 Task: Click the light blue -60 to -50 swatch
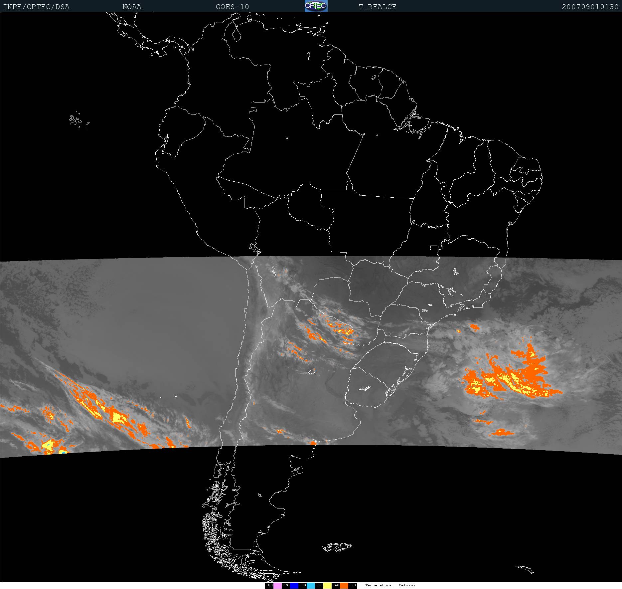[310, 585]
